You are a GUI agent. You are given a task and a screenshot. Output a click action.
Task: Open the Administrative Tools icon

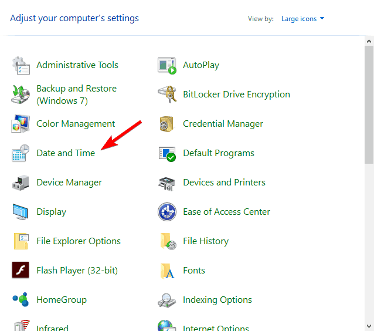point(21,65)
